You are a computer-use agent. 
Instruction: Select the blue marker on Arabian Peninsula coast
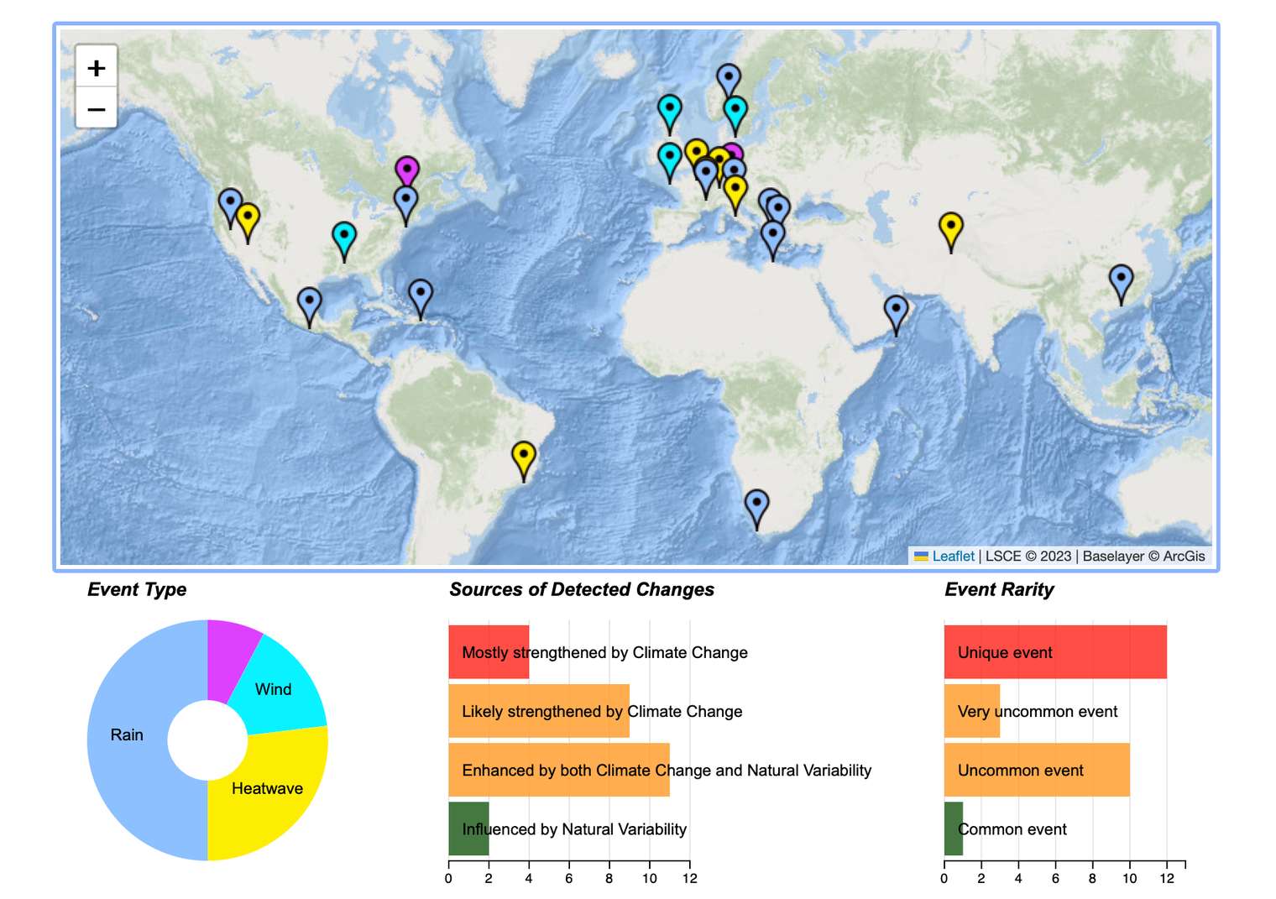pos(896,310)
